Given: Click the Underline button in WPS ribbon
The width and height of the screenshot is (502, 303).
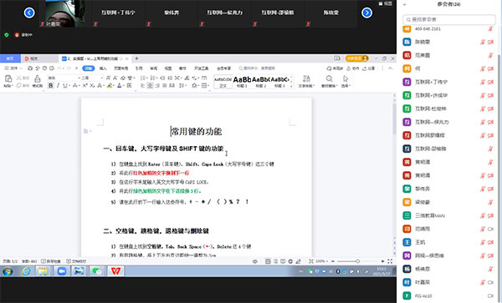Looking at the screenshot, I should 65,86.
